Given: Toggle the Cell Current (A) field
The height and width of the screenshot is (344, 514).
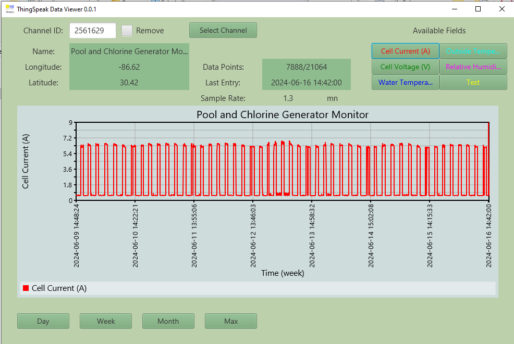Looking at the screenshot, I should [405, 51].
